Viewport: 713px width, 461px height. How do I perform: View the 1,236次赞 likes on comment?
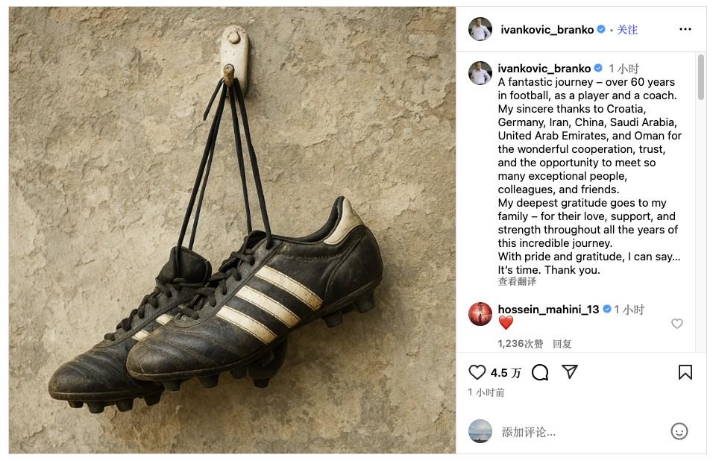520,344
